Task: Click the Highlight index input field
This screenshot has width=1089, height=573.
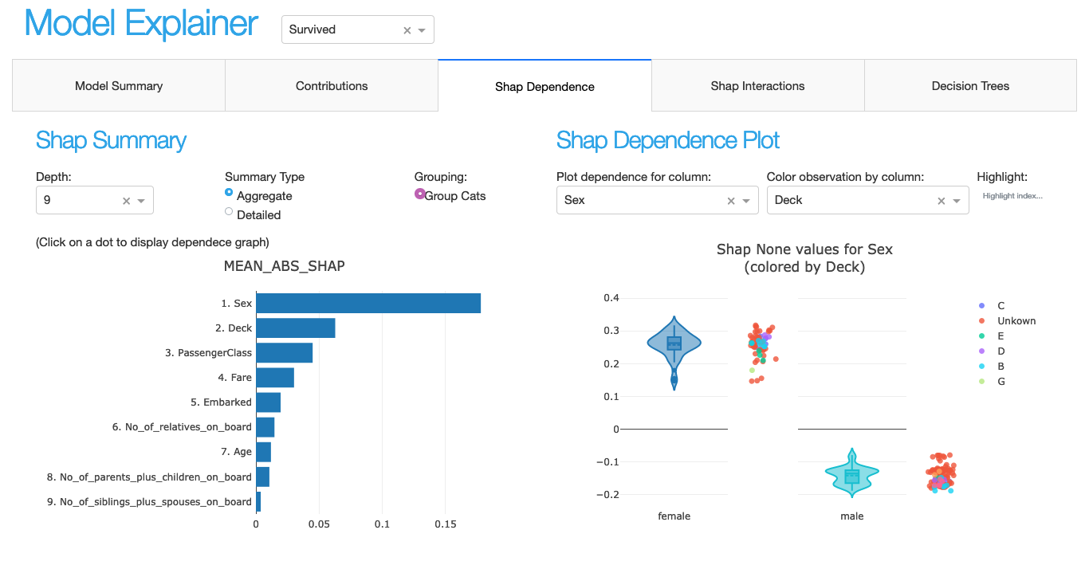Action: pyautogui.click(x=1012, y=194)
